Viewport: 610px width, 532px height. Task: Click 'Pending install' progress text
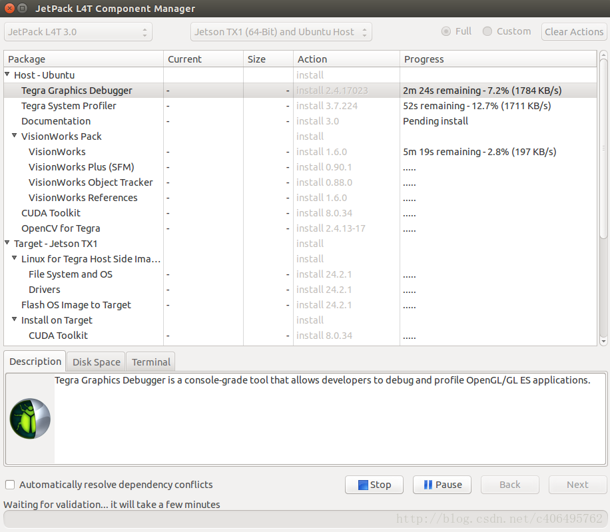(436, 121)
